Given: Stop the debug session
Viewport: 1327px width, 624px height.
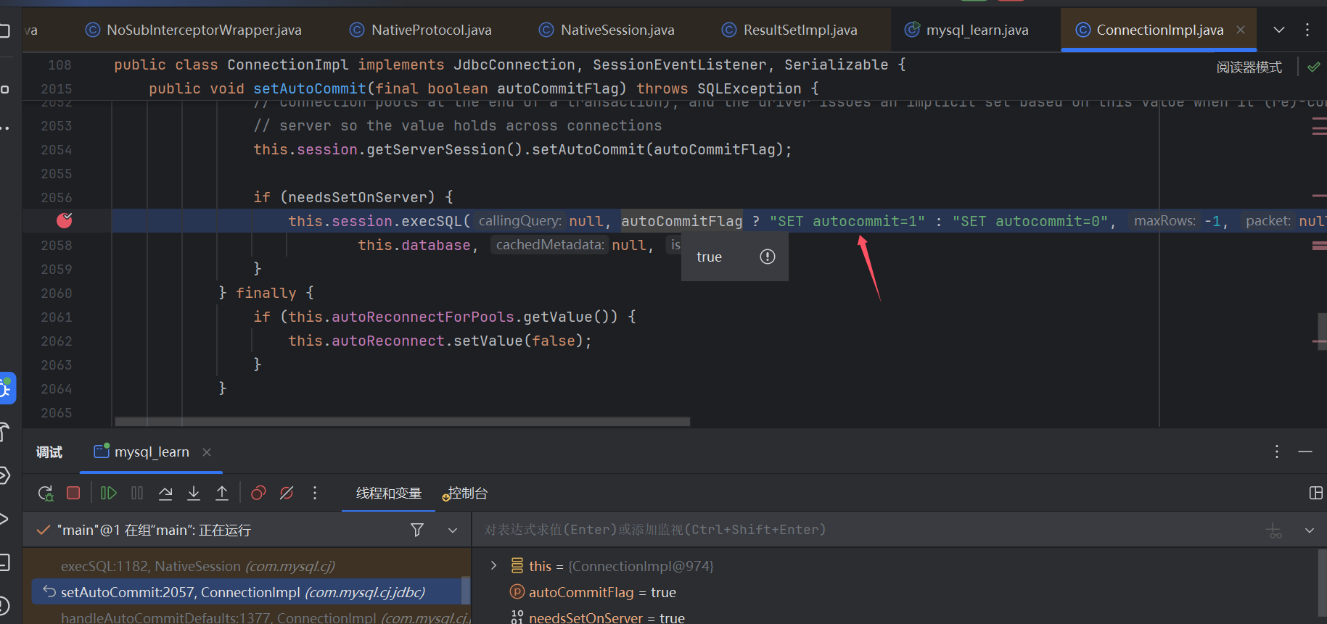Looking at the screenshot, I should [73, 493].
